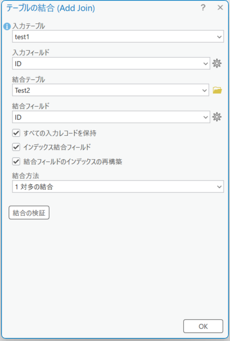Close the Add Join dialog
The image size is (230, 341).
click(x=220, y=7)
